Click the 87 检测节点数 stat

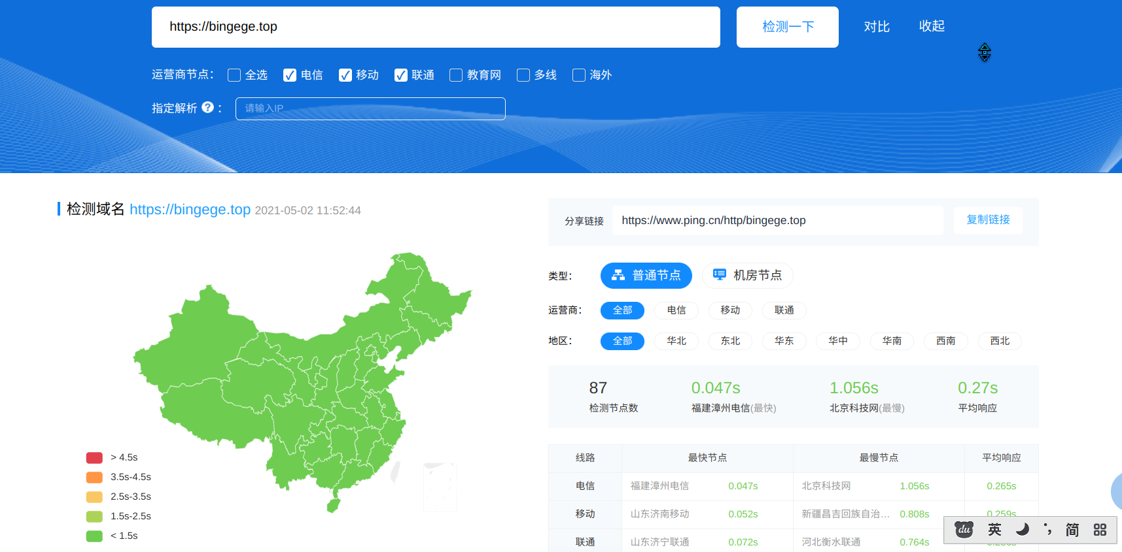click(x=613, y=397)
